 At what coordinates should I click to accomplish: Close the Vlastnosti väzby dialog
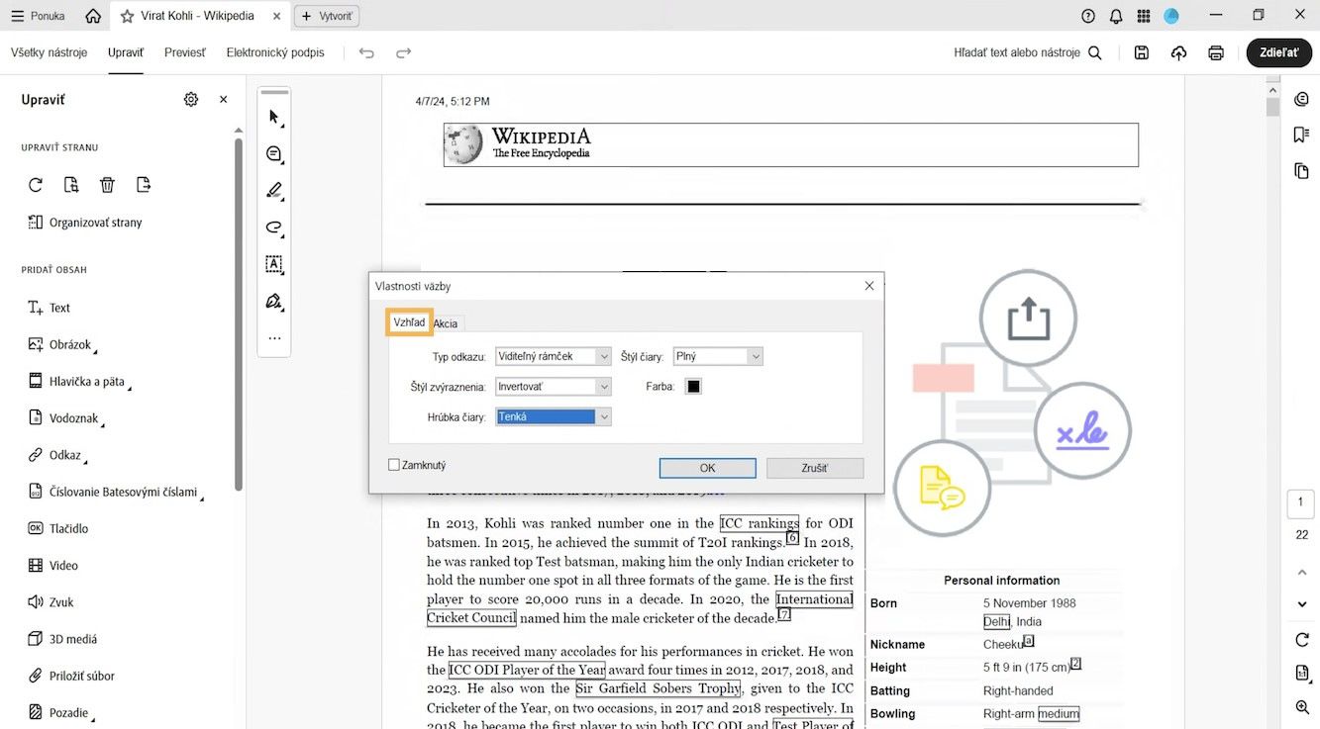(869, 286)
